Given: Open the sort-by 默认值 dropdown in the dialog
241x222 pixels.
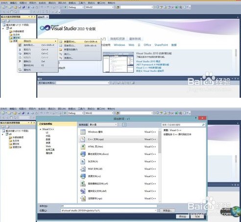Looking at the screenshot, I should click(103, 125).
